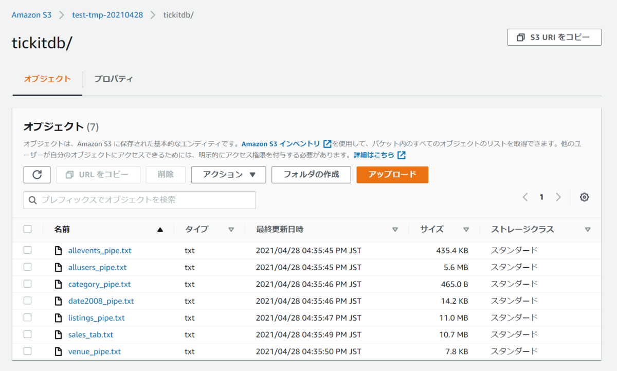Viewport: 617px width, 371px height.
Task: Open sales_tab.txt object
Action: pos(90,335)
